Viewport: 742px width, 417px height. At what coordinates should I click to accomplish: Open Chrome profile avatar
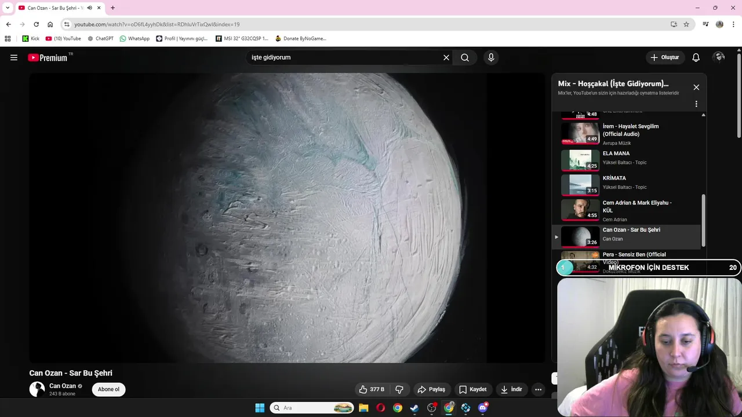tap(719, 24)
